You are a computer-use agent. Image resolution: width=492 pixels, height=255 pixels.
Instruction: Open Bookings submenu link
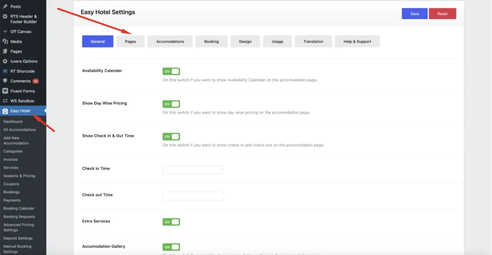tap(12, 192)
